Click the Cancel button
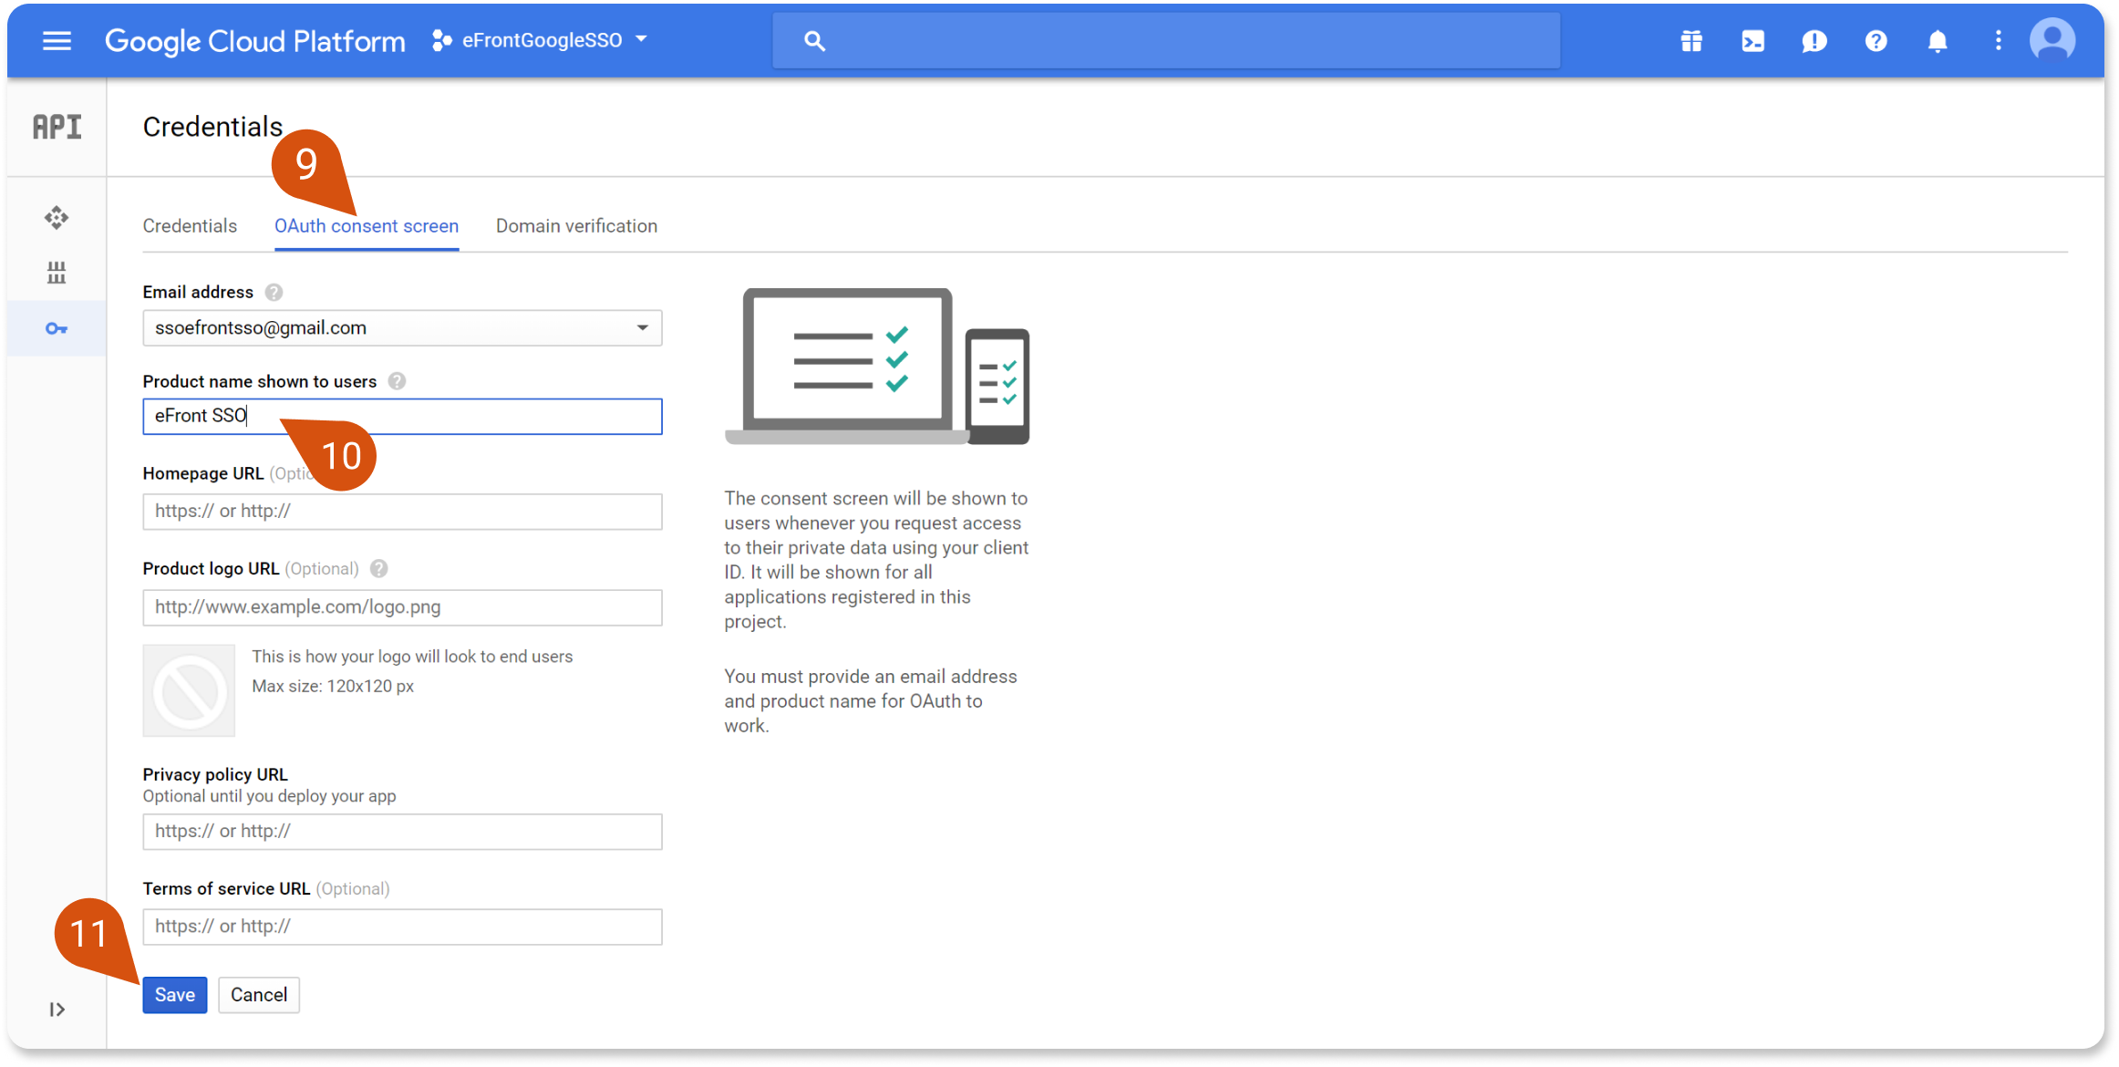The image size is (2119, 1067). 259,995
